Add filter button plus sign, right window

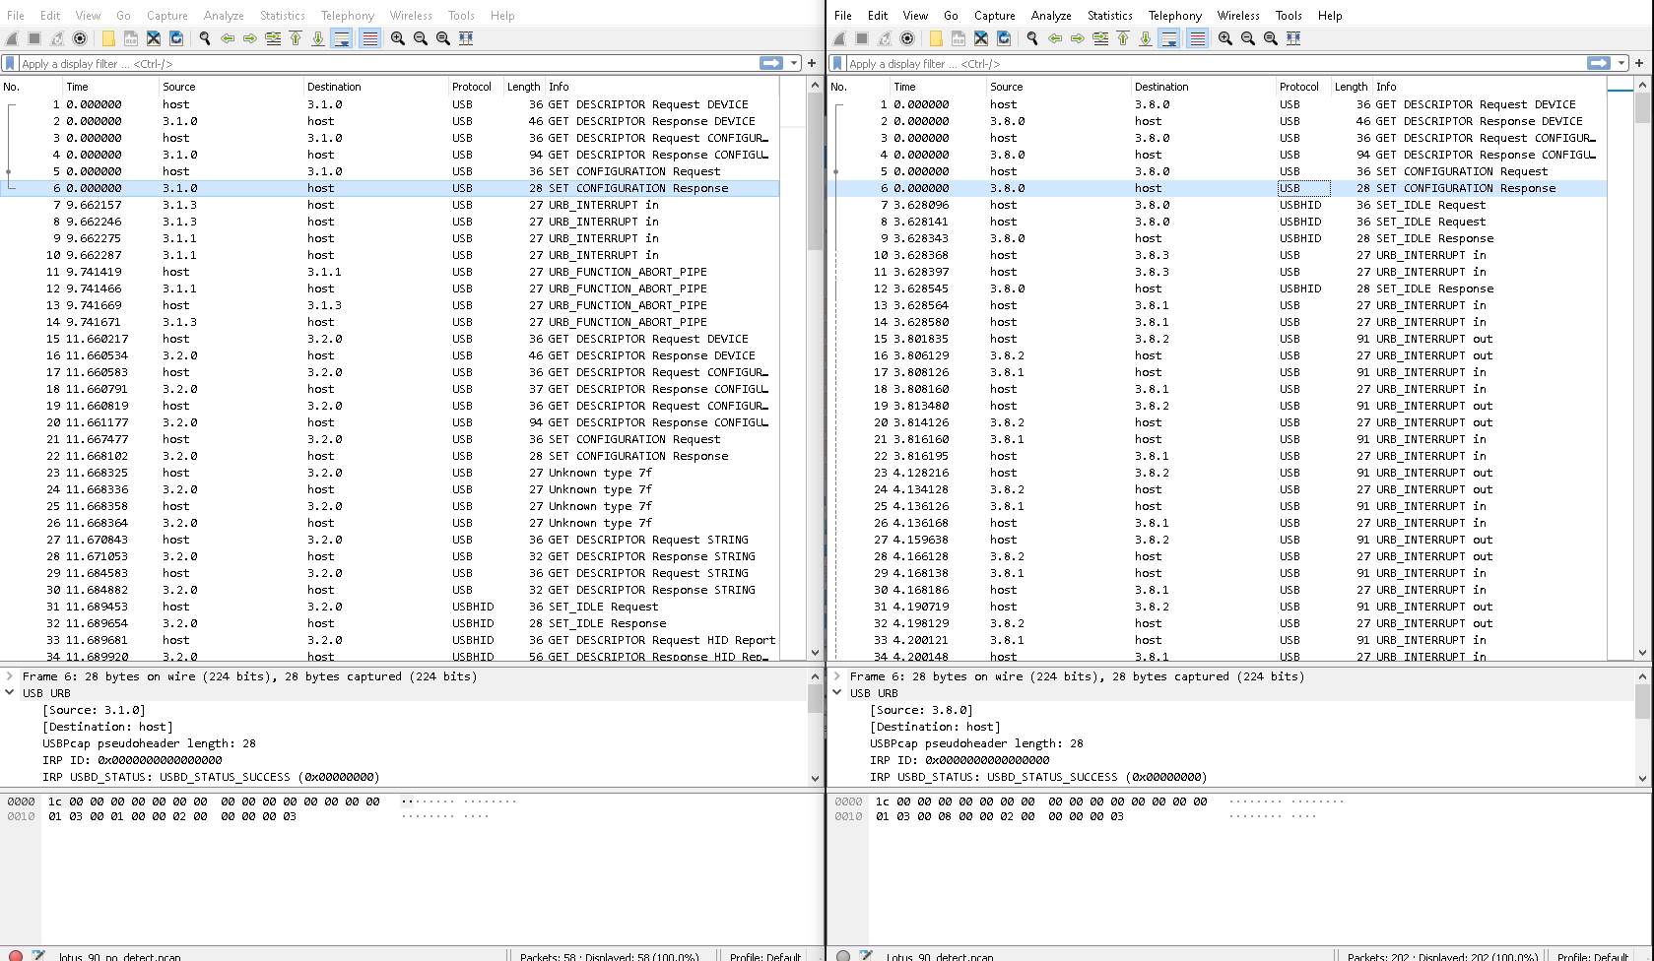[x=1639, y=63]
